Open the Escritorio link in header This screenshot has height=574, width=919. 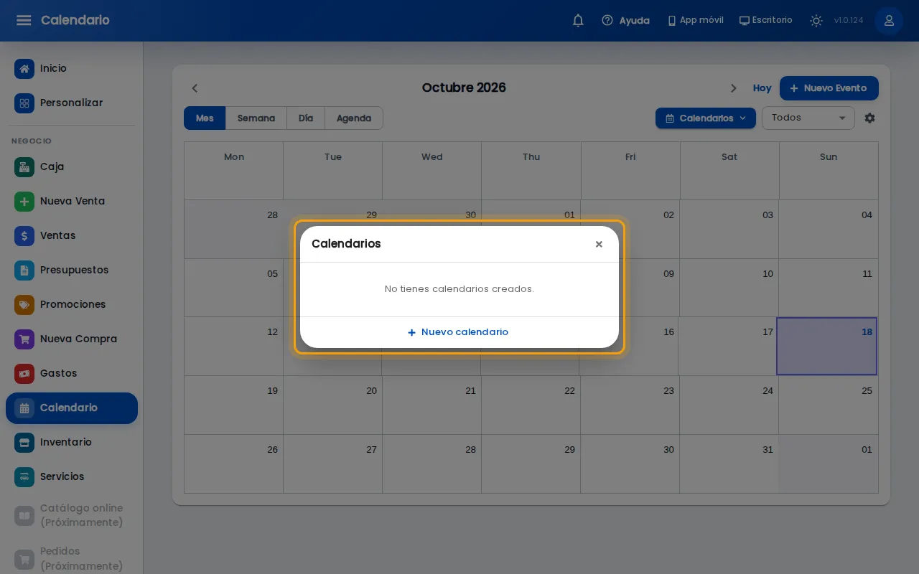[766, 20]
